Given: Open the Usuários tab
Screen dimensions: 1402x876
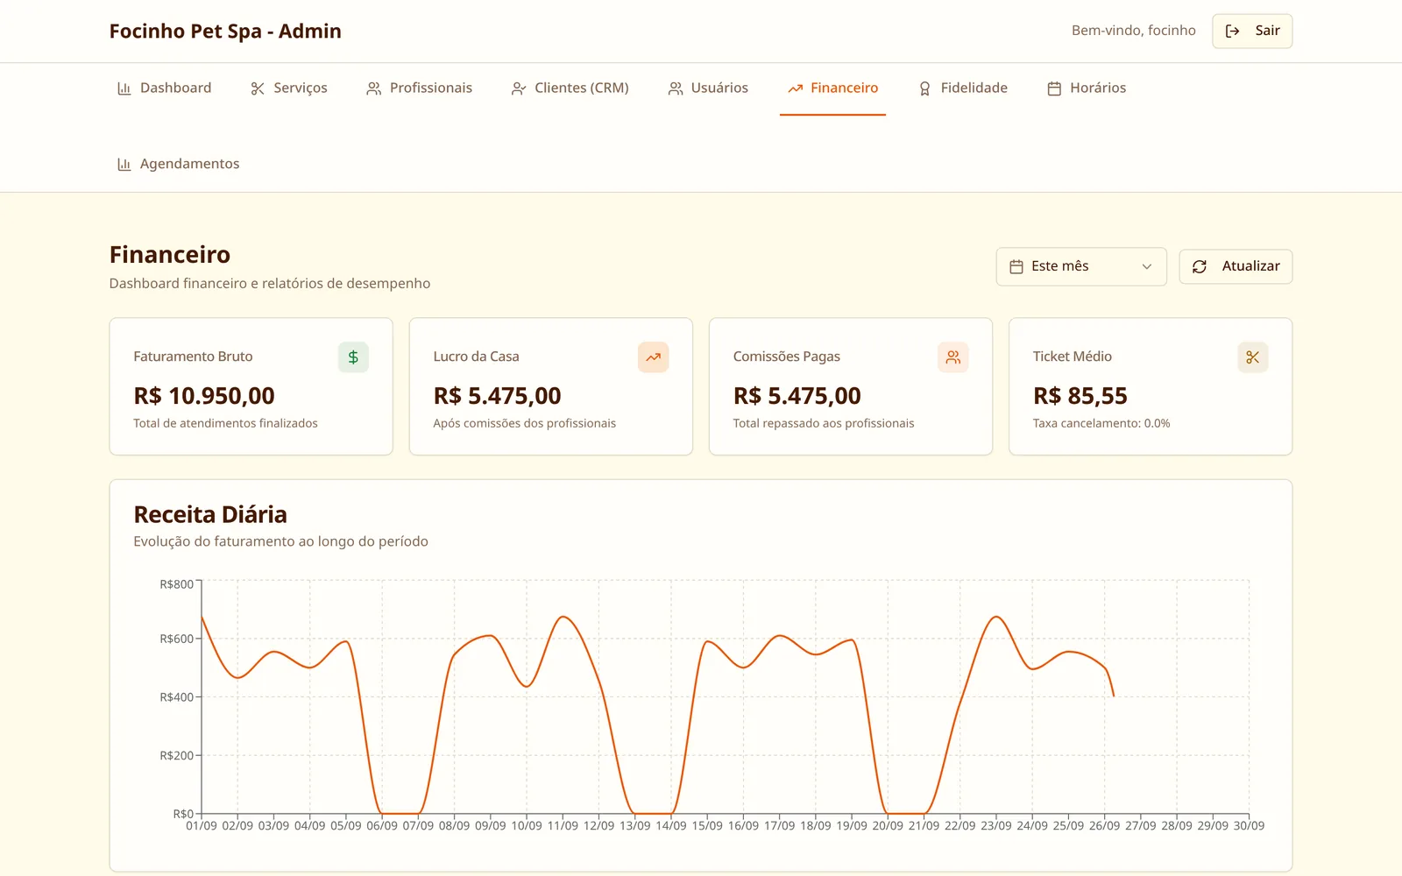Looking at the screenshot, I should point(708,88).
